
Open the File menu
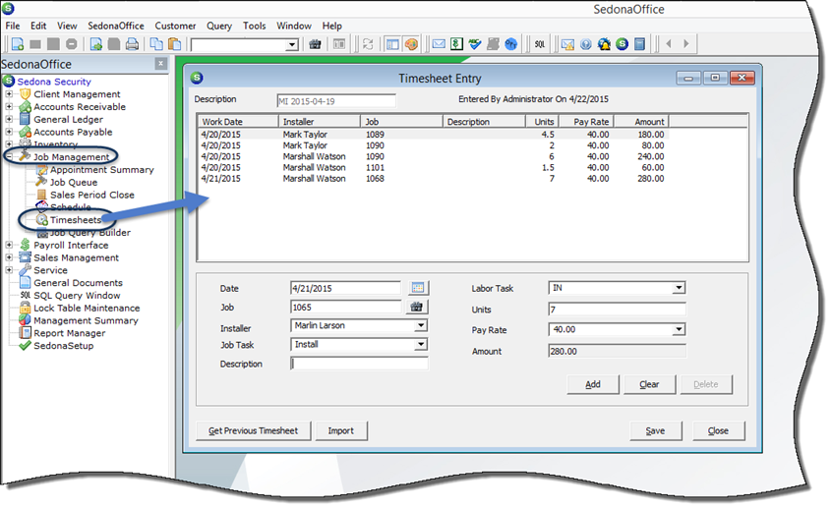(x=13, y=26)
